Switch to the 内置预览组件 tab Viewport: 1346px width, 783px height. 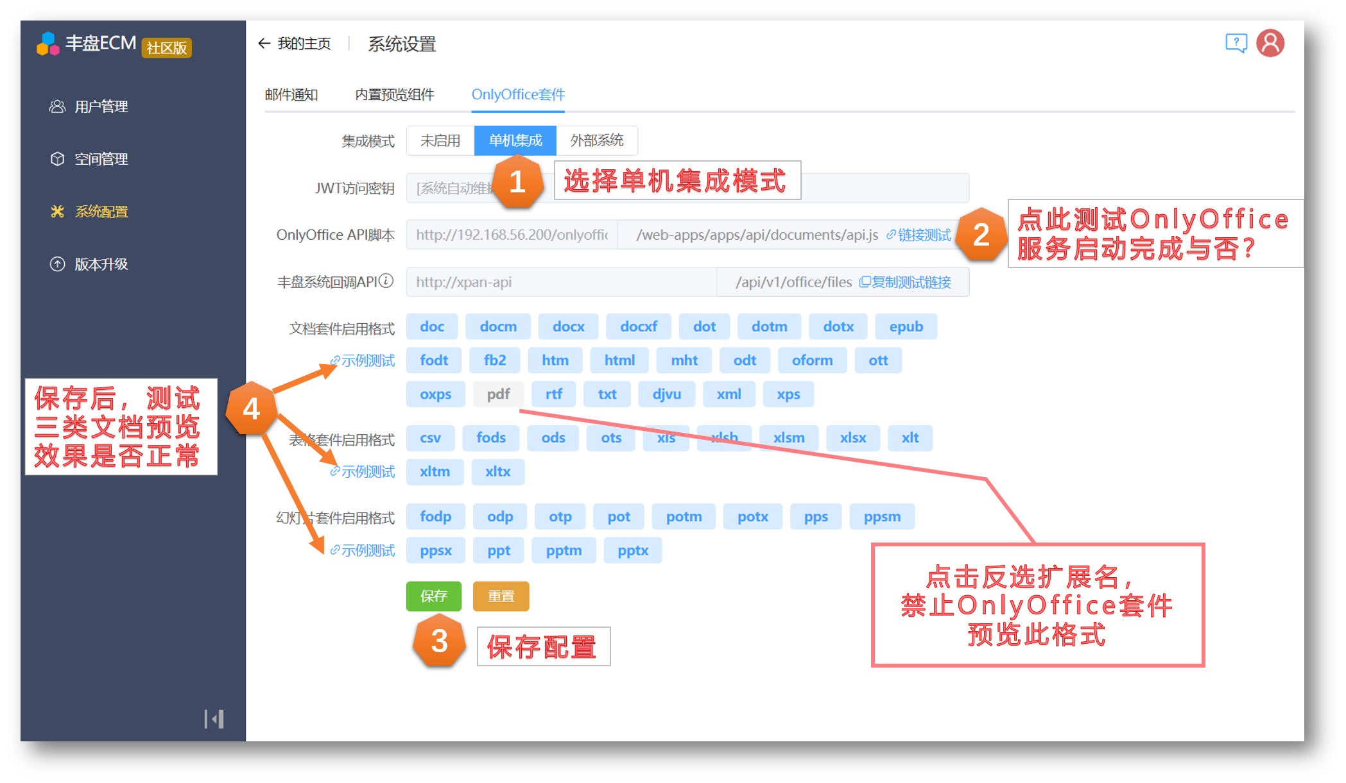[395, 95]
